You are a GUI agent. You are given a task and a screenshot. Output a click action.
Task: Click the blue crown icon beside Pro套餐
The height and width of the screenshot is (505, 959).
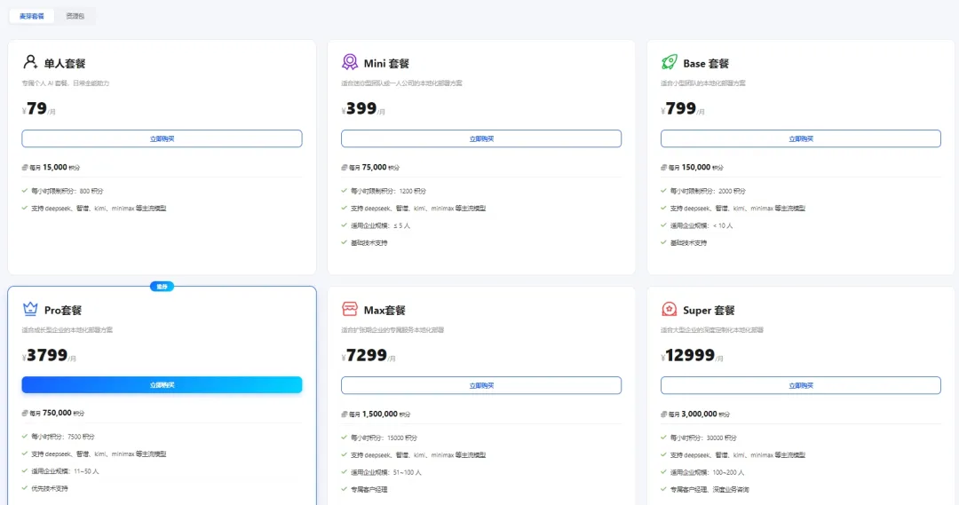tap(30, 309)
